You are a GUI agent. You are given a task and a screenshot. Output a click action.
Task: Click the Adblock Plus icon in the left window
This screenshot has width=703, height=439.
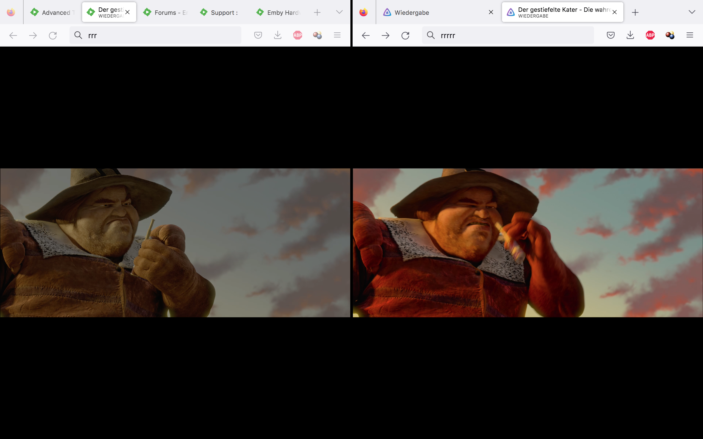click(x=297, y=35)
